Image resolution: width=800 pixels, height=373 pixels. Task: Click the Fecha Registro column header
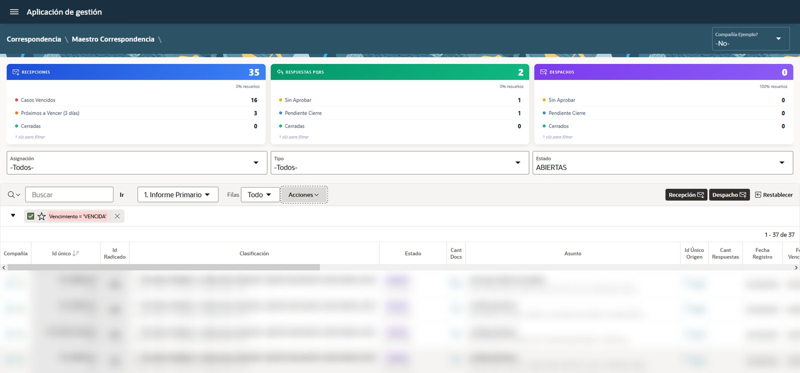tap(762, 253)
